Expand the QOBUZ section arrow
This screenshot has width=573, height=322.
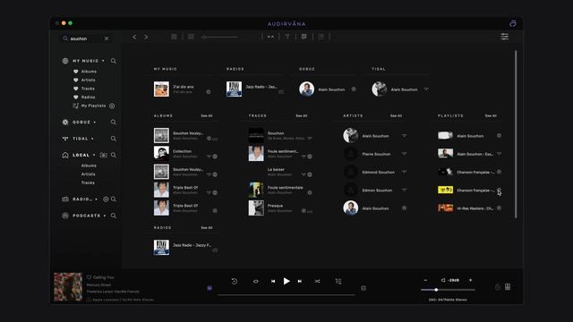95,123
